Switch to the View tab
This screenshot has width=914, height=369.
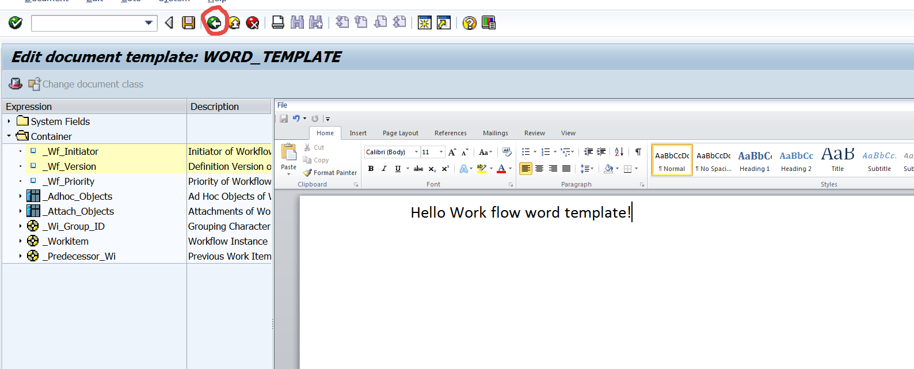pos(569,133)
